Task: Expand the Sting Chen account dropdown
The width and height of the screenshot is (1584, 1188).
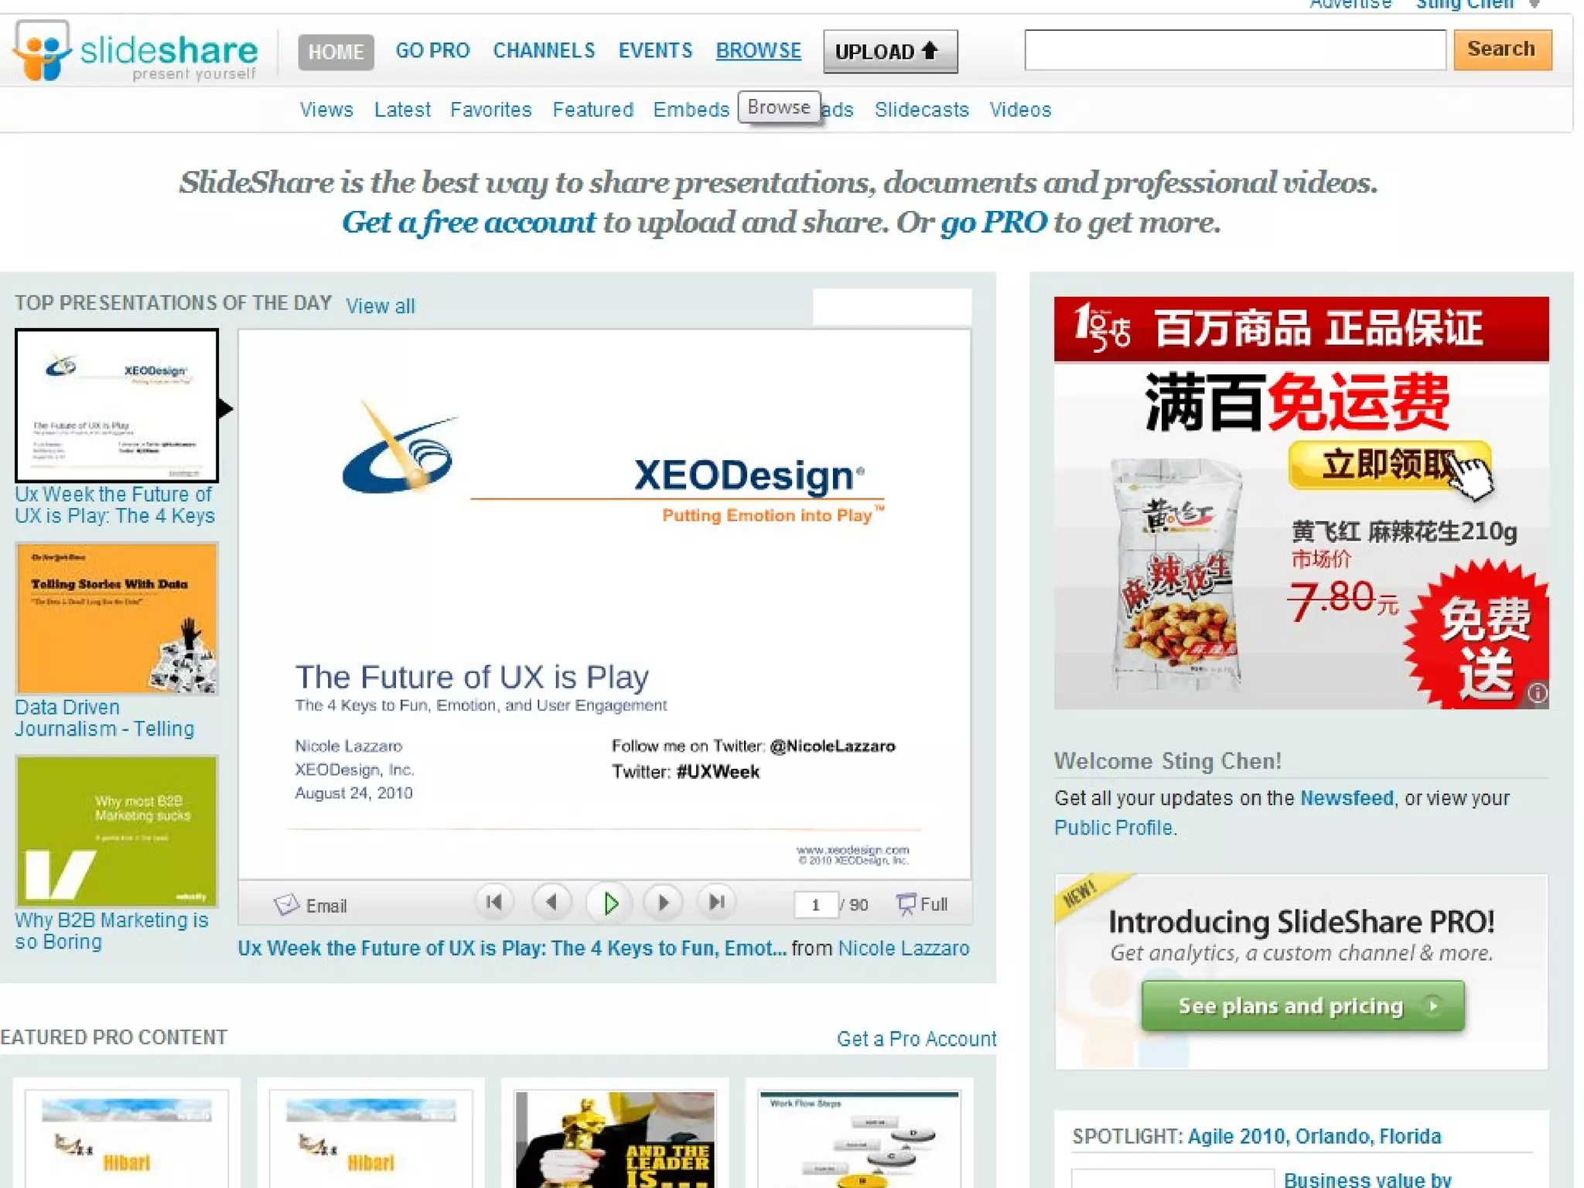Action: click(1534, 5)
